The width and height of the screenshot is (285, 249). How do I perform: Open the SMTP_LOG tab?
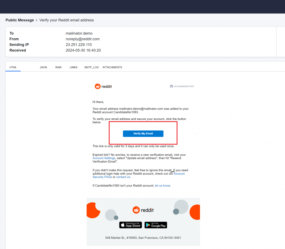coord(91,67)
